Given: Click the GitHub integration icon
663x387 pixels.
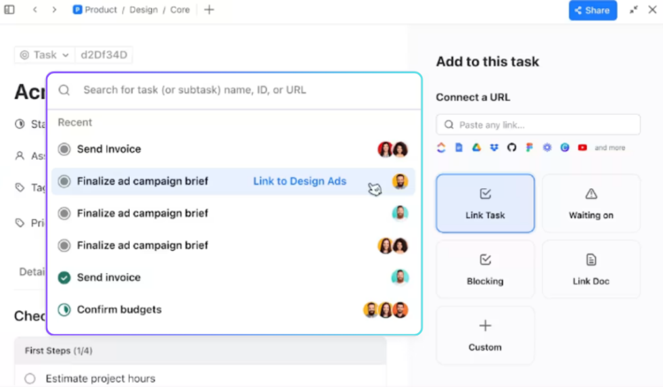Looking at the screenshot, I should click(511, 147).
